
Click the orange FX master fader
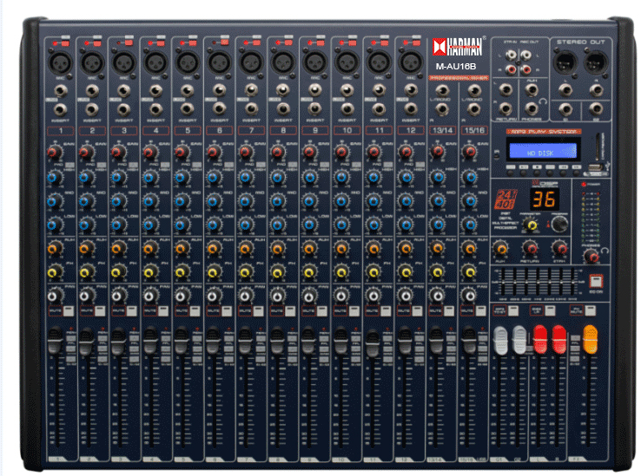(590, 339)
